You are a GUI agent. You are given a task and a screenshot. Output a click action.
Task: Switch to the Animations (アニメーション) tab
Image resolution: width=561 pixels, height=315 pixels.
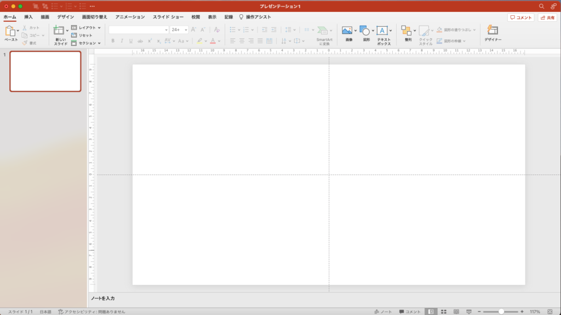coord(130,17)
